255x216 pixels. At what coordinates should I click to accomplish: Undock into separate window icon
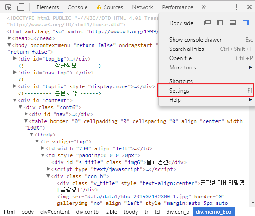pos(207,23)
